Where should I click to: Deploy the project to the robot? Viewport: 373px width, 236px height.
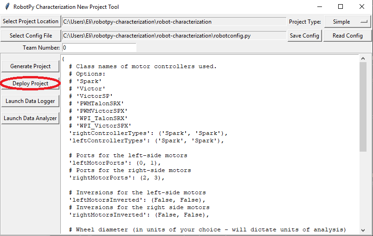(30, 83)
